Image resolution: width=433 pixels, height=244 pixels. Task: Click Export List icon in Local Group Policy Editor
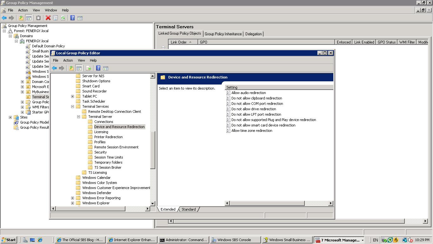pos(89,68)
